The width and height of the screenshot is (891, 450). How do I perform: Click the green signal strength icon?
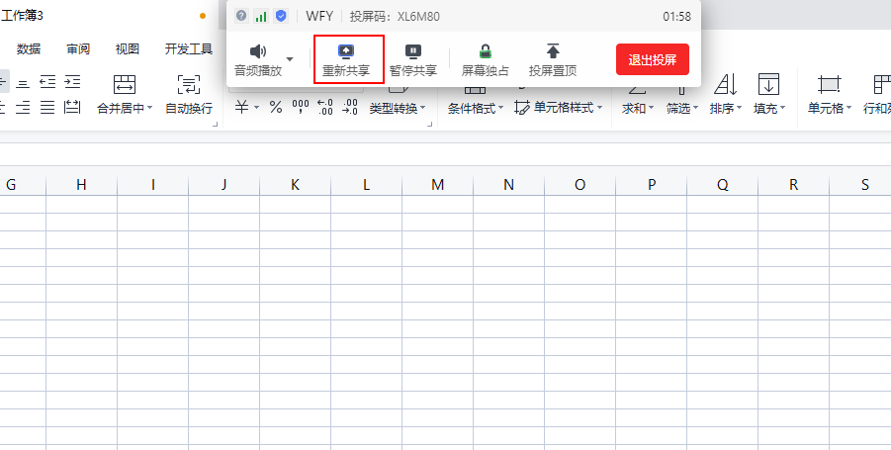click(261, 16)
